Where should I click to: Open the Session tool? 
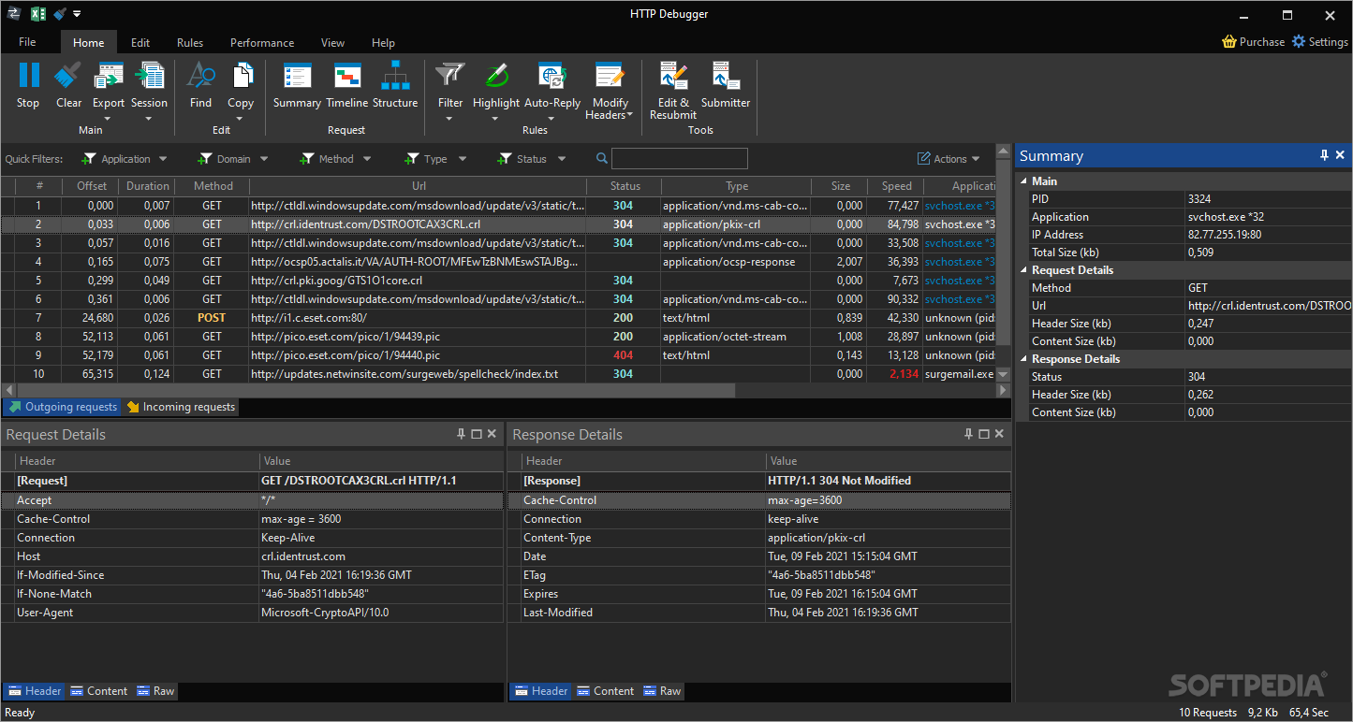149,90
